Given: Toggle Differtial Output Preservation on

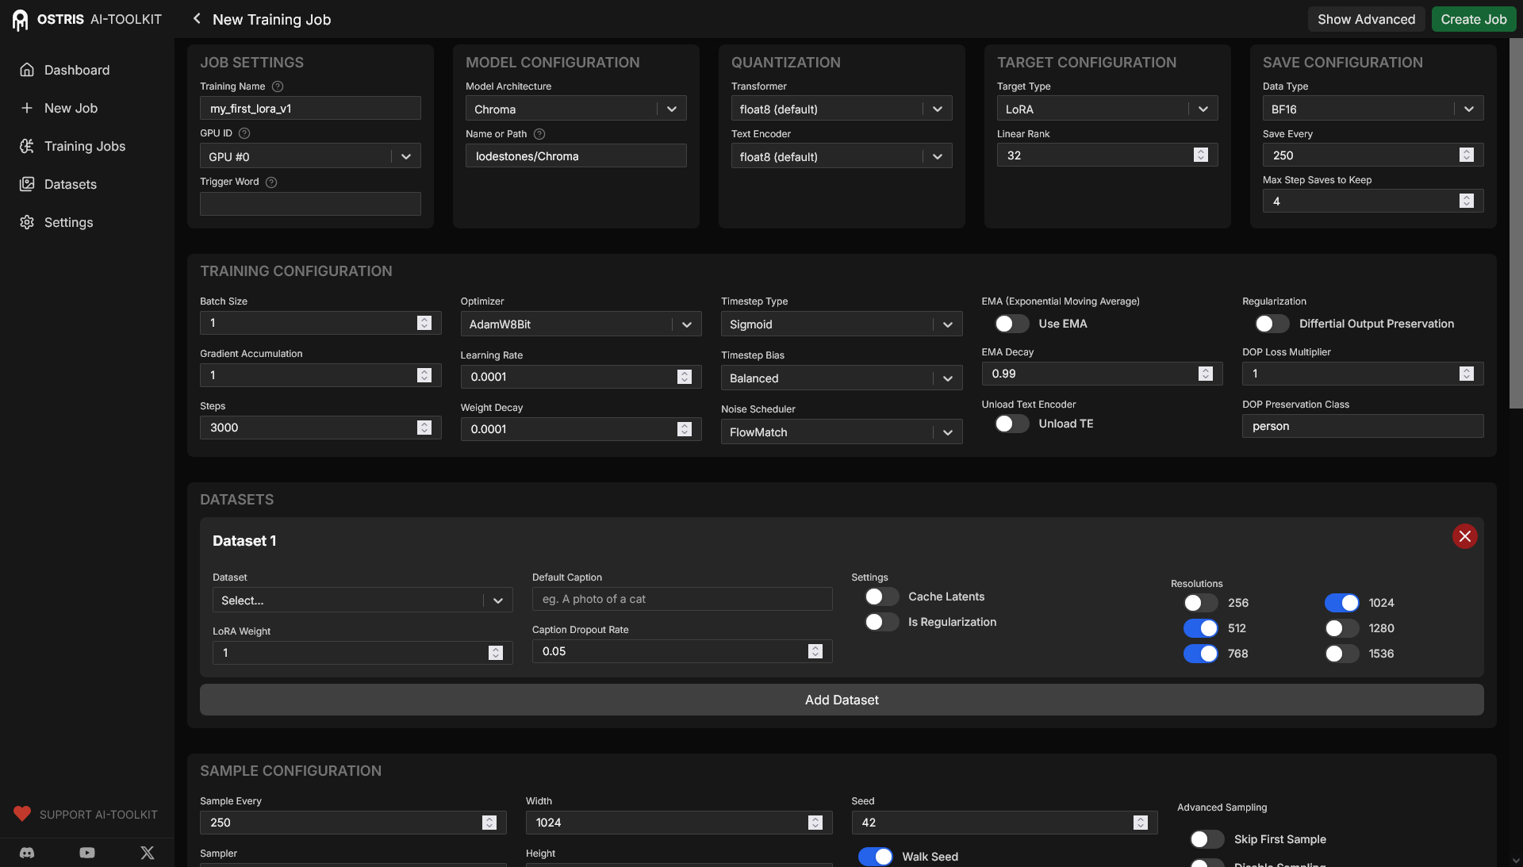Looking at the screenshot, I should click(x=1272, y=324).
